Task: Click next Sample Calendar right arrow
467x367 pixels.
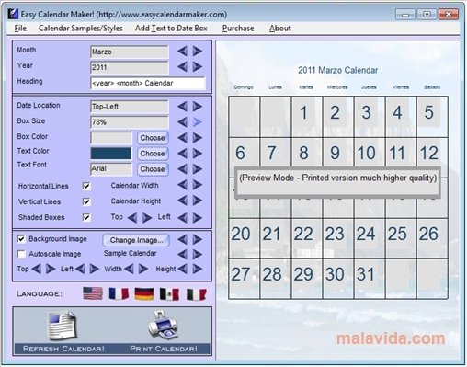Action: point(198,254)
